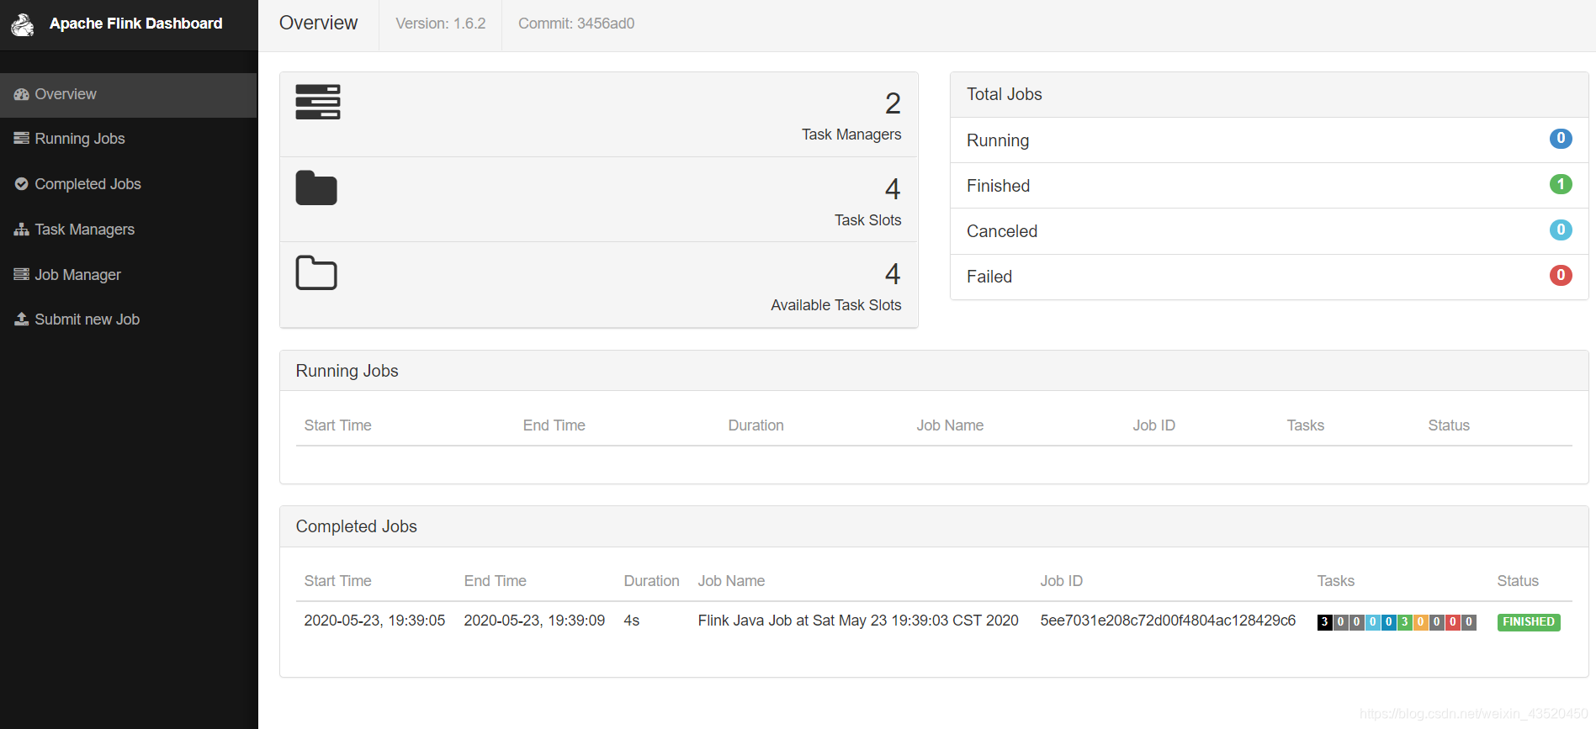Click the Canceled row label in Total Jobs

(1002, 231)
